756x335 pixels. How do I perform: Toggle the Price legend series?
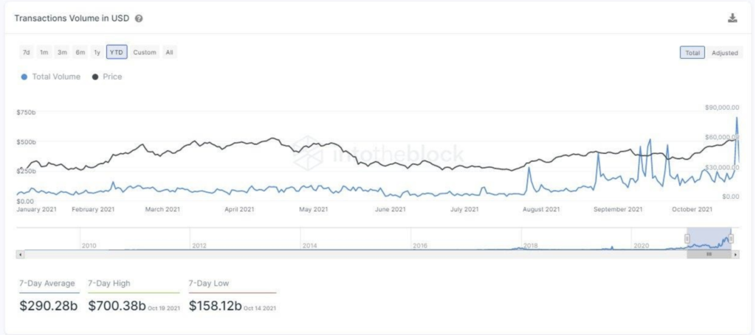click(107, 77)
